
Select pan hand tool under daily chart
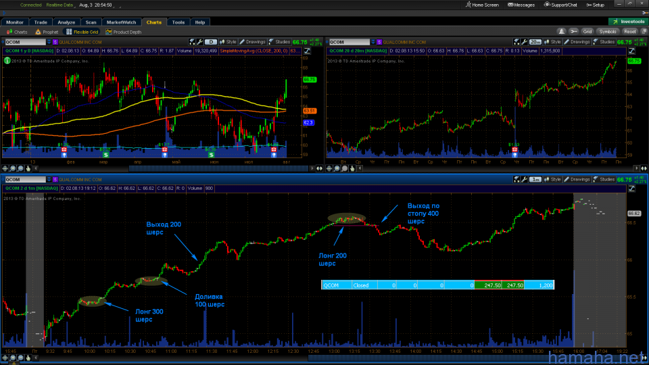coord(28,168)
